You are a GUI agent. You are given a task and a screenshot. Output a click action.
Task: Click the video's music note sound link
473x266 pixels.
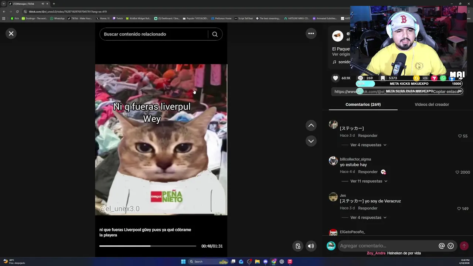[x=341, y=62]
